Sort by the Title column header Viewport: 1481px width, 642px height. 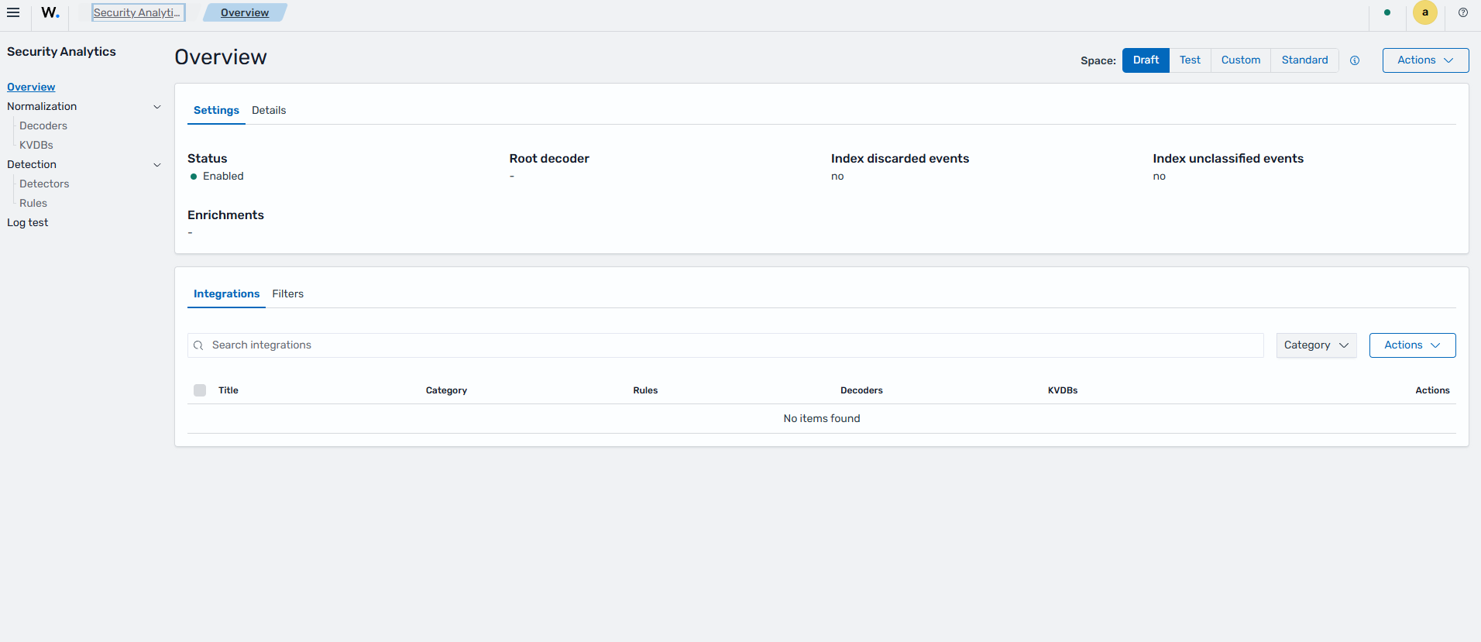click(229, 390)
